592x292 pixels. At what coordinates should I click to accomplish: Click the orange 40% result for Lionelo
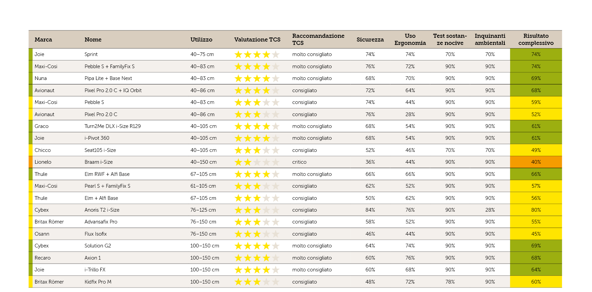click(x=536, y=162)
